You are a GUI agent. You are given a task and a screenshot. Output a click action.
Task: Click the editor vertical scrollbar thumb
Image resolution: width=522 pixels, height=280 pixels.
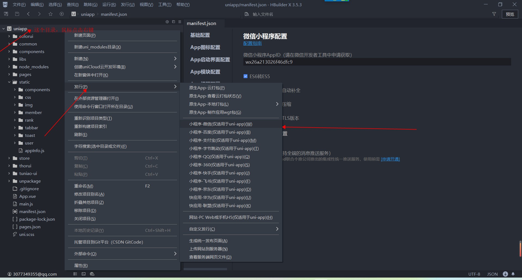pyautogui.click(x=520, y=249)
